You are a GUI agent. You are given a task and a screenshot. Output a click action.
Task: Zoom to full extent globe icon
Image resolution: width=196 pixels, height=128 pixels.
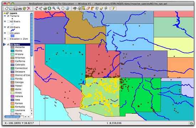[50, 9]
